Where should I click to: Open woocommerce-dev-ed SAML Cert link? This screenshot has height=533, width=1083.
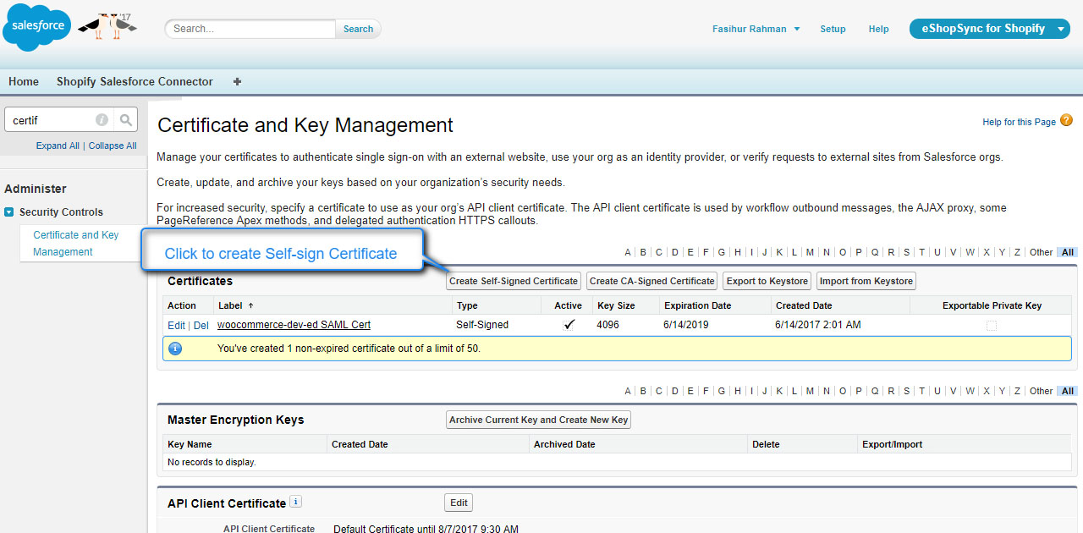click(294, 325)
